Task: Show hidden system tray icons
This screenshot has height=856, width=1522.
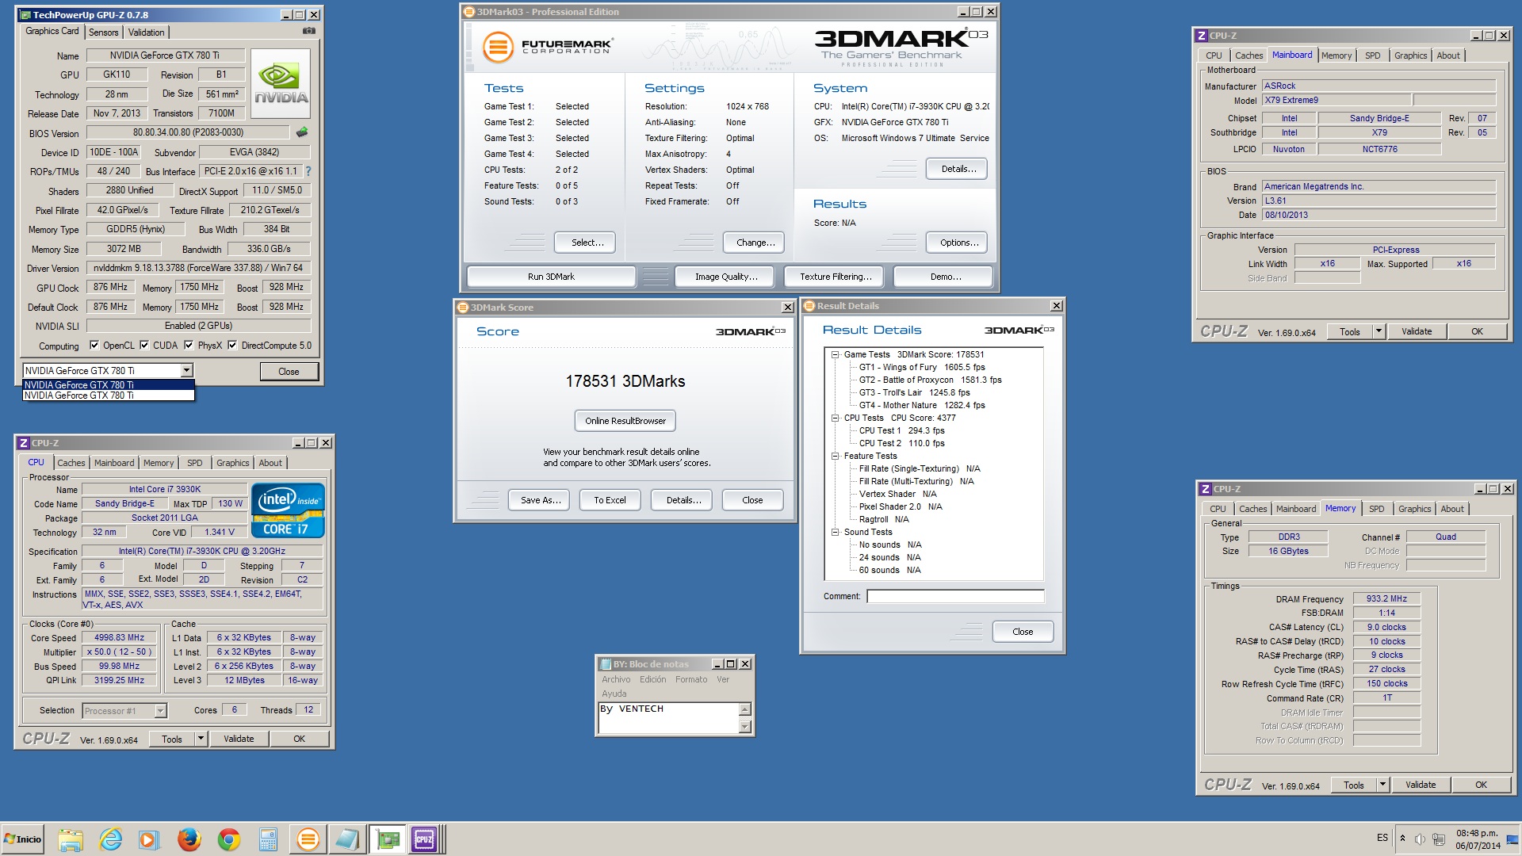Action: [x=1402, y=839]
